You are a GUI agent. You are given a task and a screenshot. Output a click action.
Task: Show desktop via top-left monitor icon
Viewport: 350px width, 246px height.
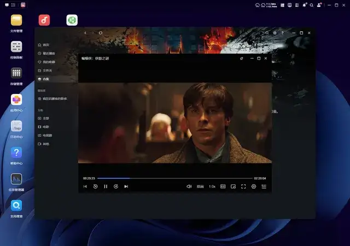[7, 5]
